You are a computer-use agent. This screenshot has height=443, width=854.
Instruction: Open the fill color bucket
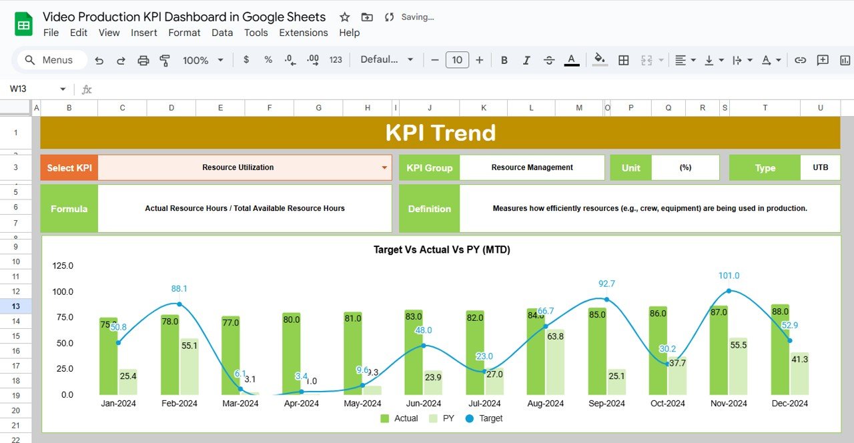pyautogui.click(x=600, y=60)
